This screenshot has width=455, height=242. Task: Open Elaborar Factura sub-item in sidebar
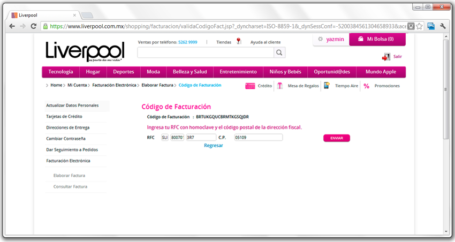point(69,176)
